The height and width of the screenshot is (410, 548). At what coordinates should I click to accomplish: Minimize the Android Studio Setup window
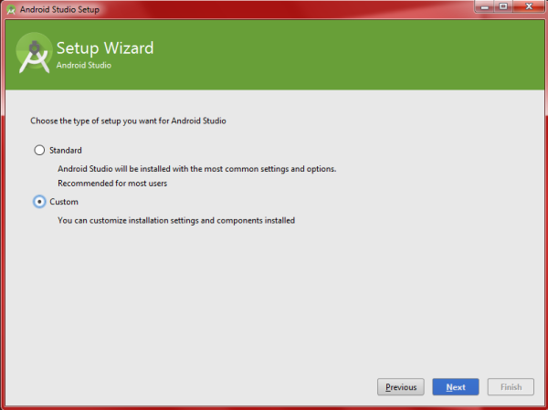pyautogui.click(x=484, y=6)
